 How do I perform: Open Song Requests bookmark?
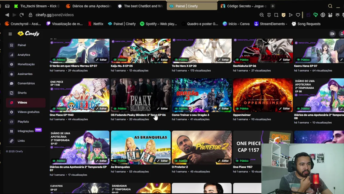(306, 24)
